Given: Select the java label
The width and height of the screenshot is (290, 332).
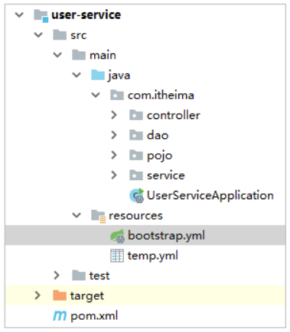Looking at the screenshot, I should point(119,76).
